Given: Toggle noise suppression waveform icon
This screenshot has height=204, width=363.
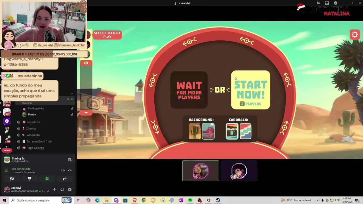Looking at the screenshot, I should [63, 170].
